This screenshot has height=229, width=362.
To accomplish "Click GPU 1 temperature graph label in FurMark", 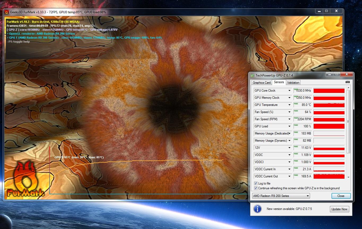I will (x=79, y=157).
